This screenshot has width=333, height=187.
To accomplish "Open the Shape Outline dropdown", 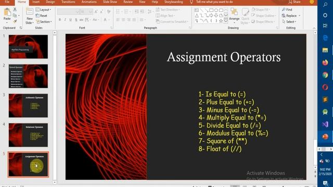I will pyautogui.click(x=264, y=16).
